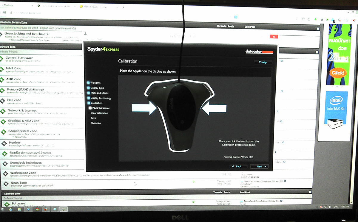Open the Monitor forum link
Screen dimensions: 358x222
(x=15, y=143)
